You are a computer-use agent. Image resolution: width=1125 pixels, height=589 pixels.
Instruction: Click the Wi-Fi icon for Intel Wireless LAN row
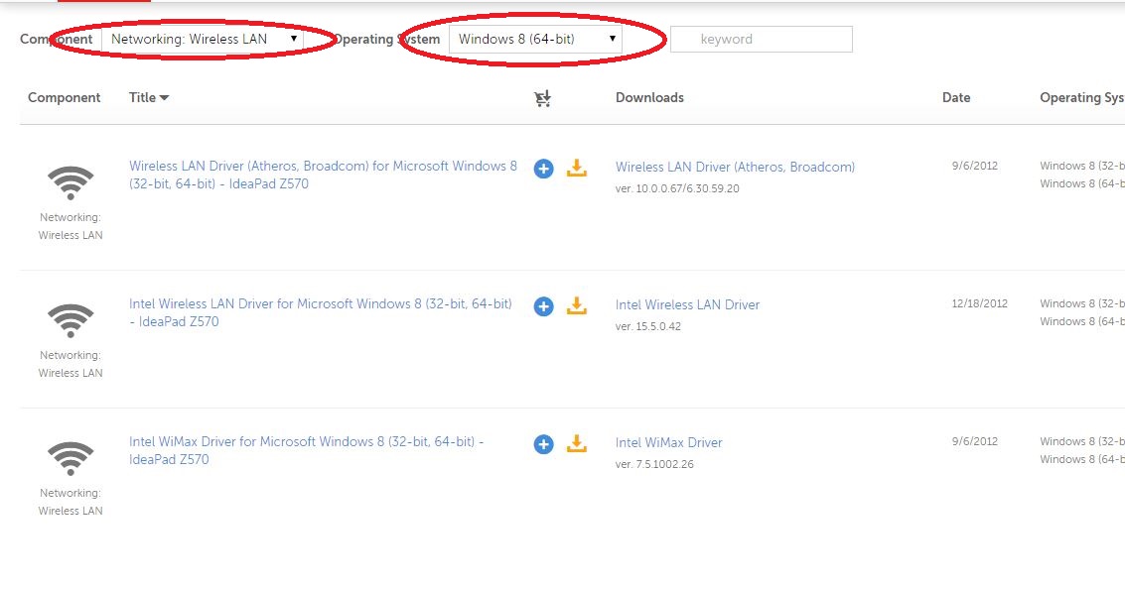pos(70,320)
